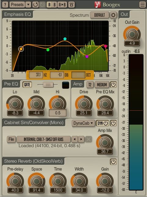The width and height of the screenshot is (147, 197).
Task: Select the green EQ control point
Action: [48, 50]
